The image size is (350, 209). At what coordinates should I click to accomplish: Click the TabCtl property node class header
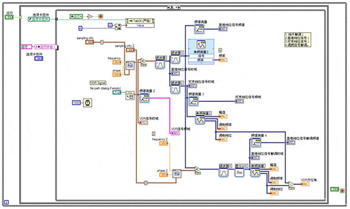(140, 21)
